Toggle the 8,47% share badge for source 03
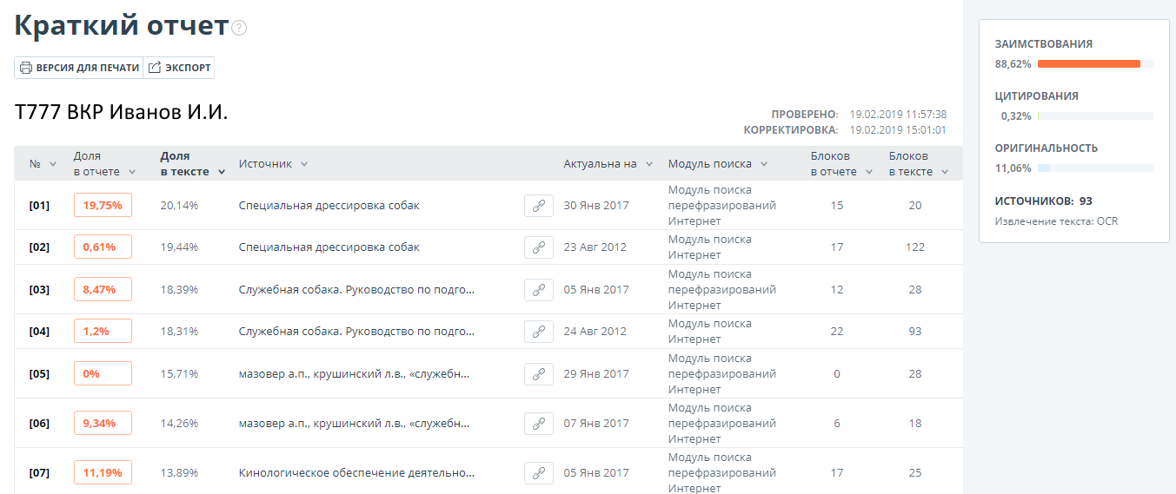 click(x=103, y=290)
